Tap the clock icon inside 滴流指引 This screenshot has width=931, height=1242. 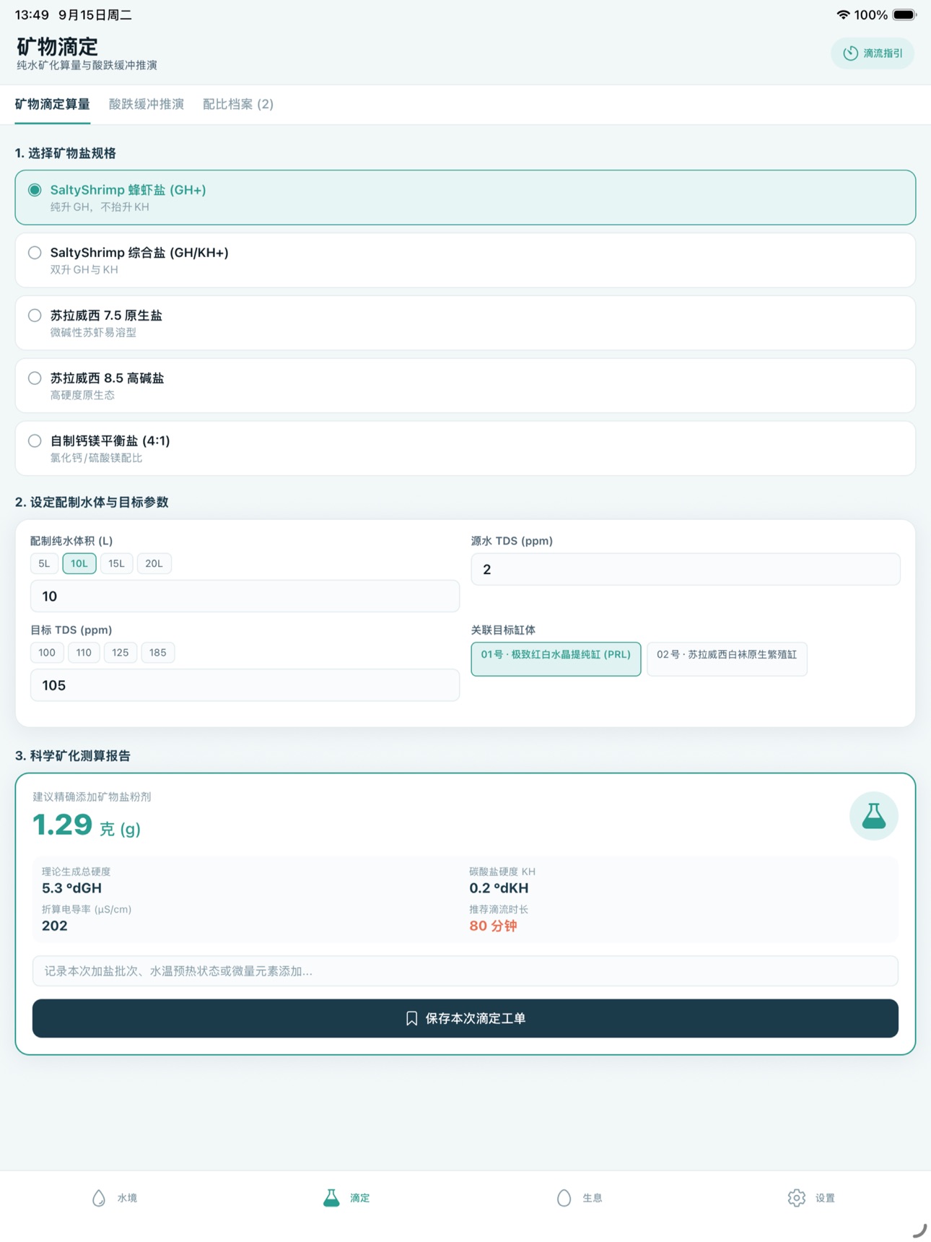click(x=851, y=53)
